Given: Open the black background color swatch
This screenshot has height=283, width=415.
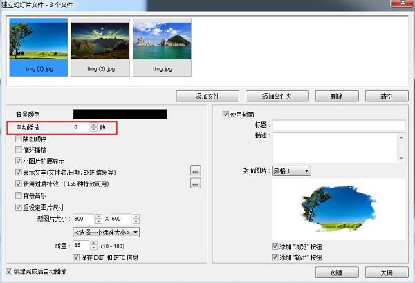Looking at the screenshot, I should pos(120,114).
